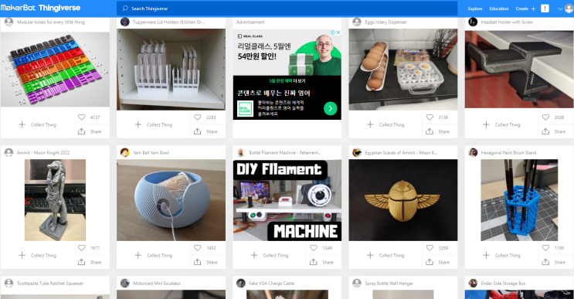The width and height of the screenshot is (574, 299).
Task: Click author avatar of Egyptian Scarab
Action: pyautogui.click(x=357, y=153)
